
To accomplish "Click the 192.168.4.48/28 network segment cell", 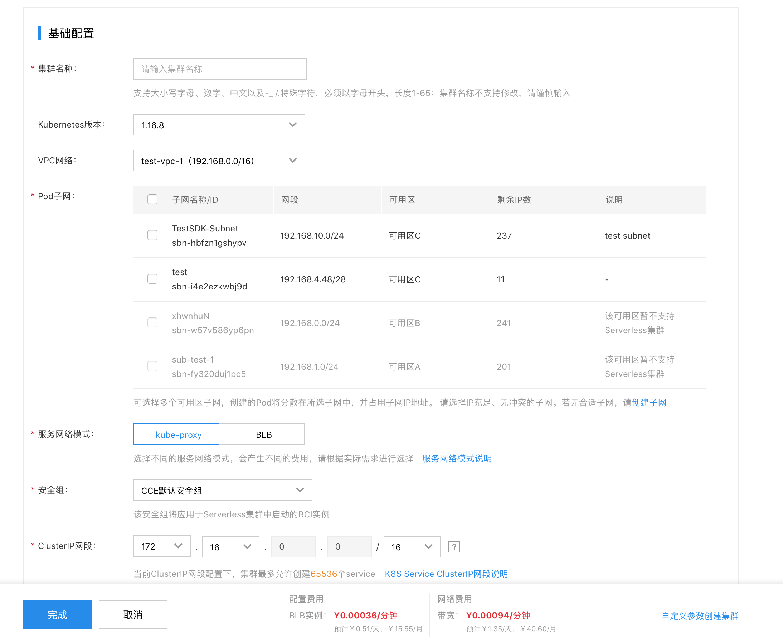I will pos(313,279).
